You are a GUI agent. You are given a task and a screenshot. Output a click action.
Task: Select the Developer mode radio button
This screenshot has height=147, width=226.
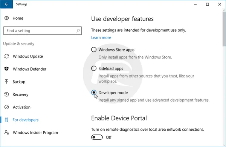tap(94, 92)
